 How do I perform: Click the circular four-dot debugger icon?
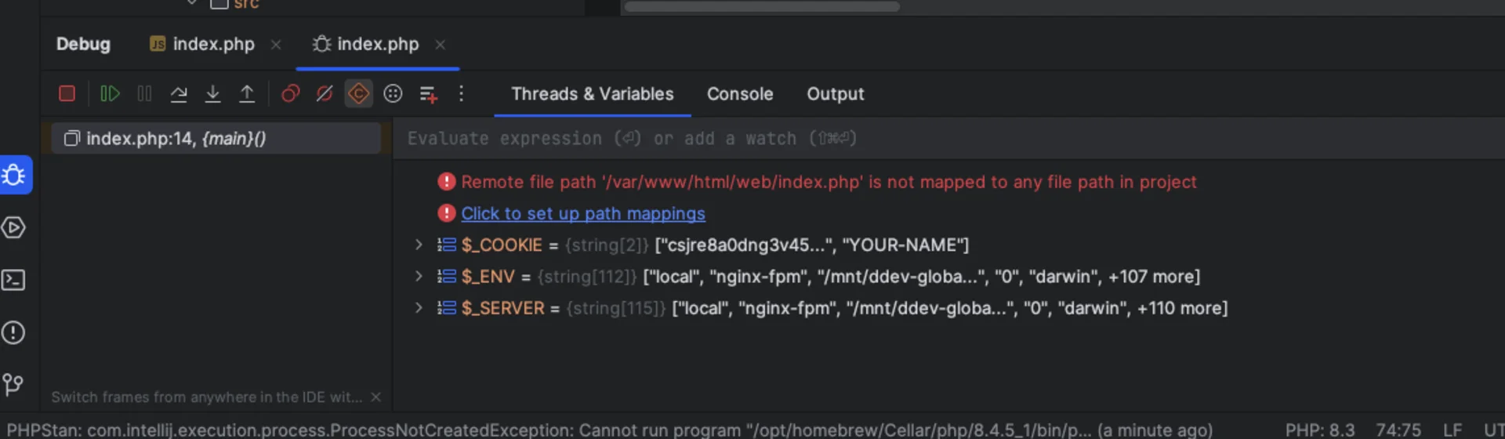pyautogui.click(x=393, y=94)
